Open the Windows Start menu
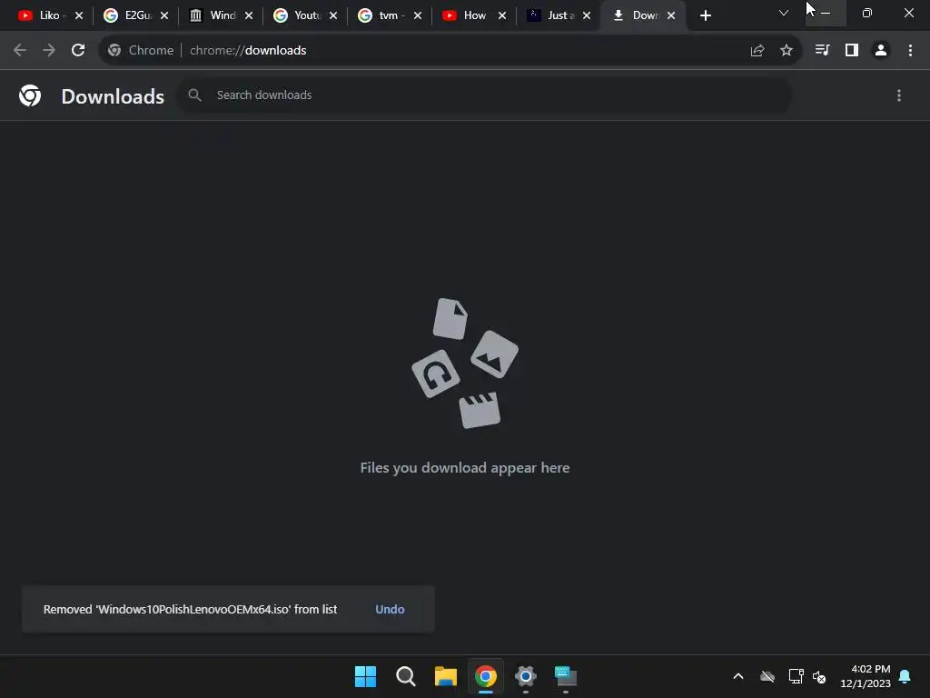The height and width of the screenshot is (698, 930). (x=365, y=676)
